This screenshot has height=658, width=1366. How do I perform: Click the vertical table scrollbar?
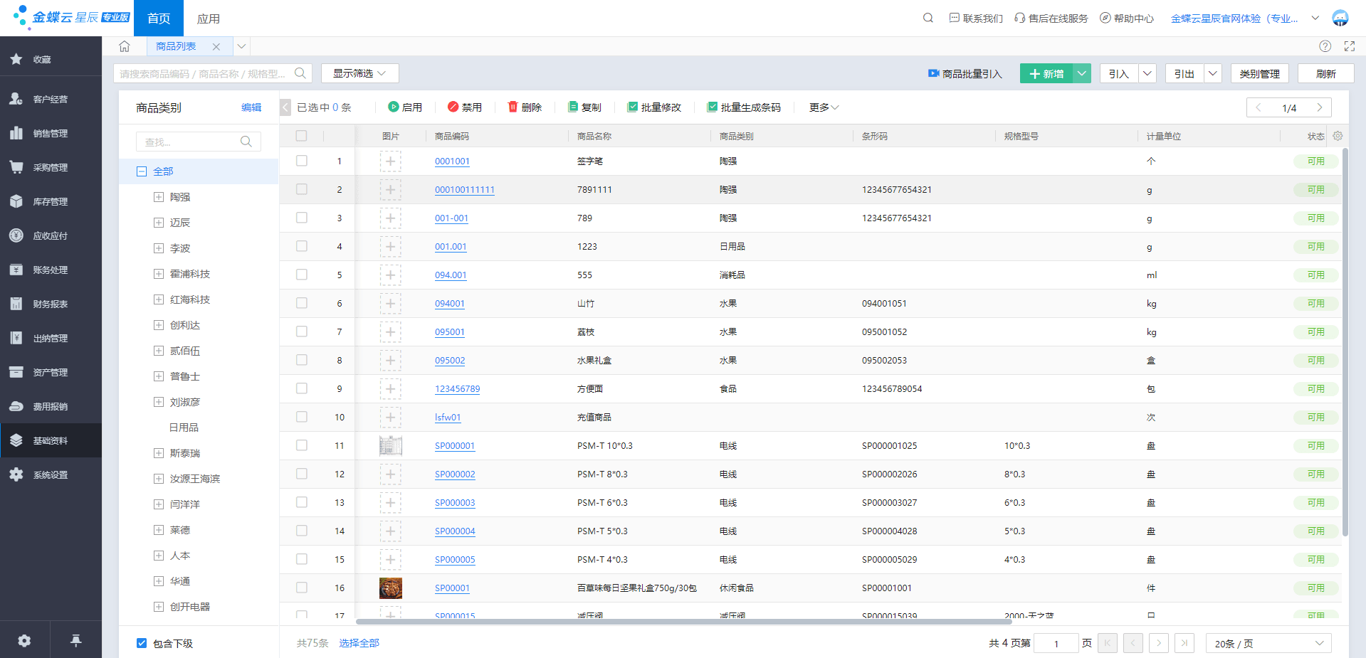(x=1345, y=341)
